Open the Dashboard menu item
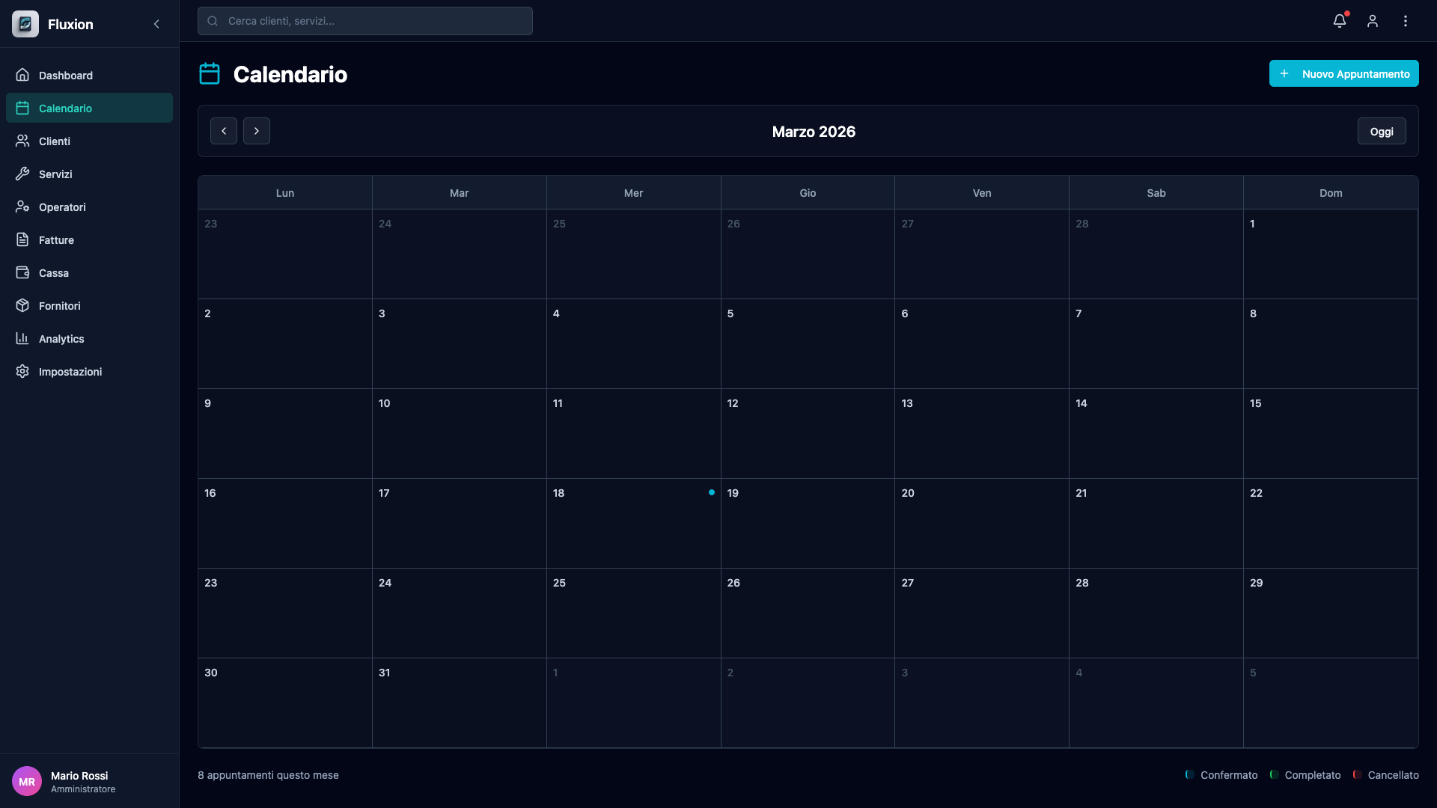This screenshot has height=808, width=1437. click(x=67, y=75)
